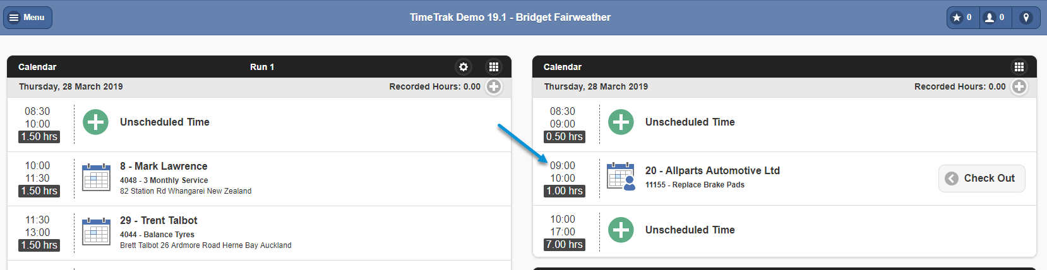Click the Trent Talbot calendar appointment icon
1047x270 pixels.
(x=97, y=231)
